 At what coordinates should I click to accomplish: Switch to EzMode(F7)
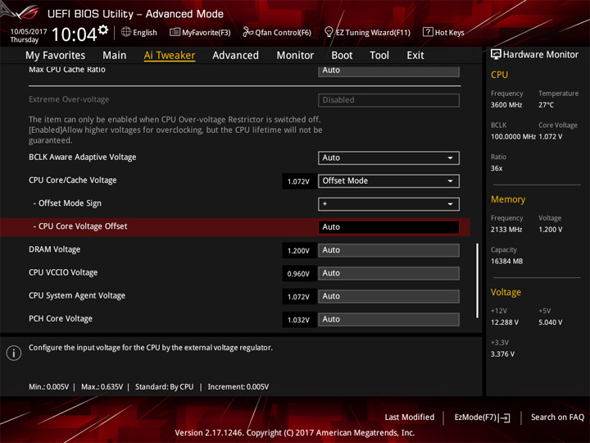point(482,418)
